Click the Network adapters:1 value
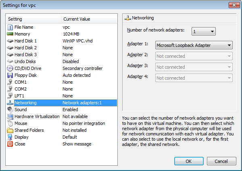This screenshot has height=171, width=242. (82, 103)
